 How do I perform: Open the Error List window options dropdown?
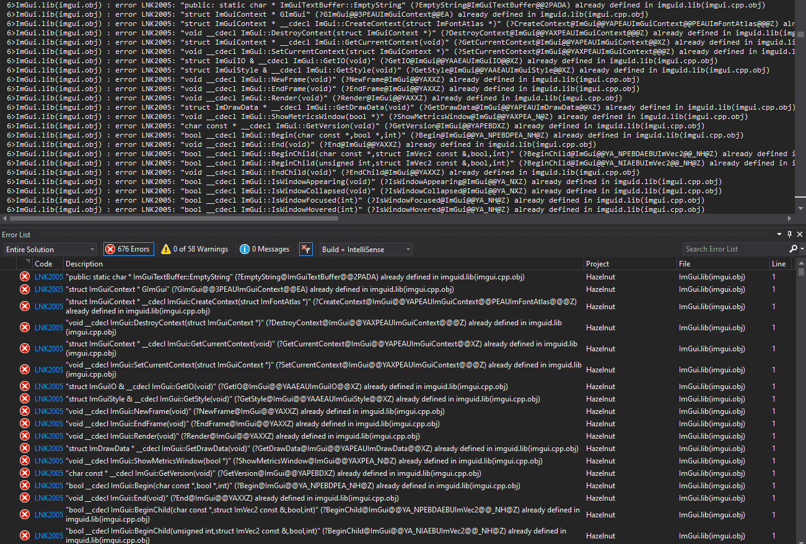pyautogui.click(x=779, y=234)
